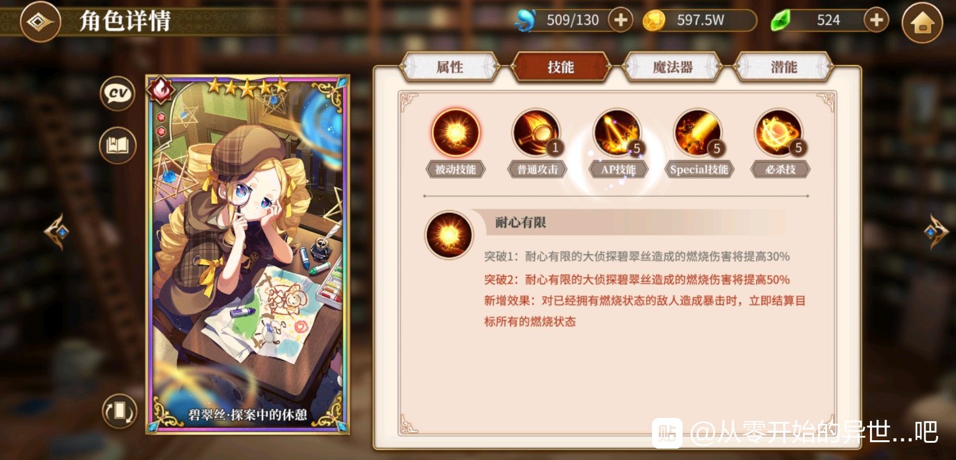
Task: Open the character story book icon
Action: click(118, 145)
